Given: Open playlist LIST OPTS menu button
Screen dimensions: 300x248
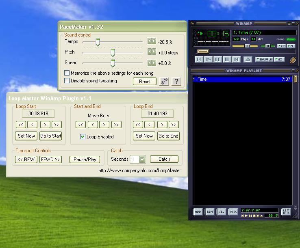Looking at the screenshot, I should (x=286, y=212).
